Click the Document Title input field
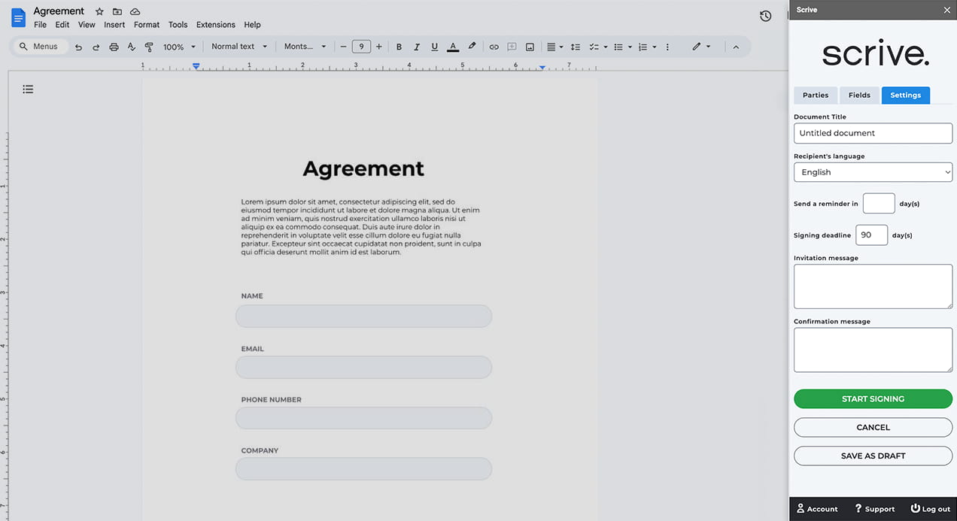 pyautogui.click(x=873, y=133)
